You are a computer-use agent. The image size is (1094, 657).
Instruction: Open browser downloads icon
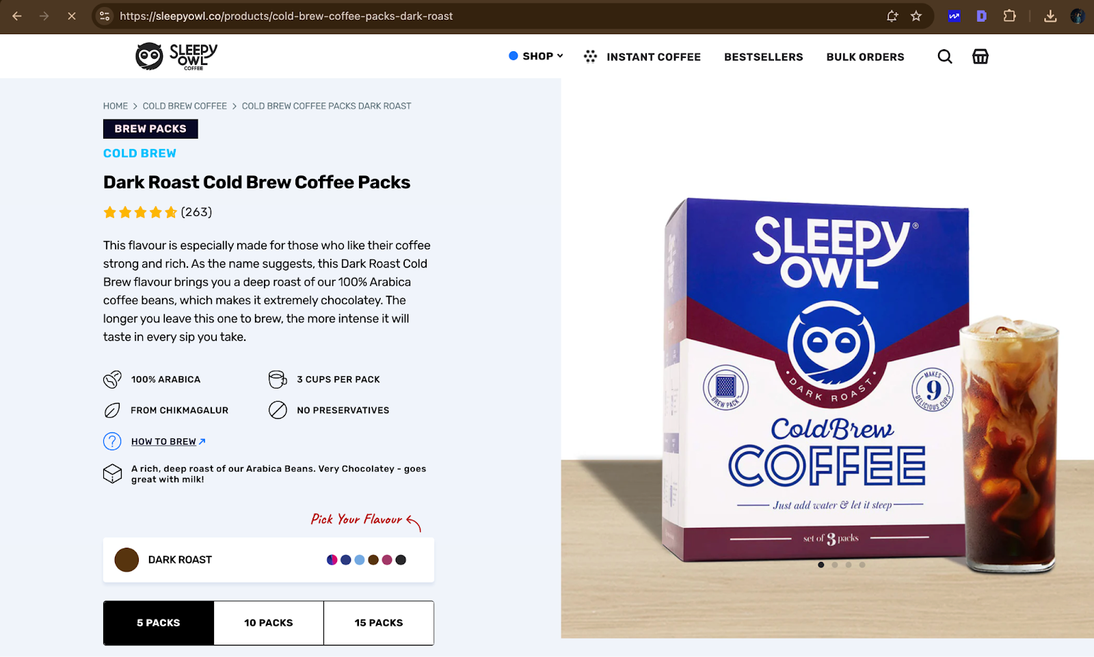coord(1050,16)
